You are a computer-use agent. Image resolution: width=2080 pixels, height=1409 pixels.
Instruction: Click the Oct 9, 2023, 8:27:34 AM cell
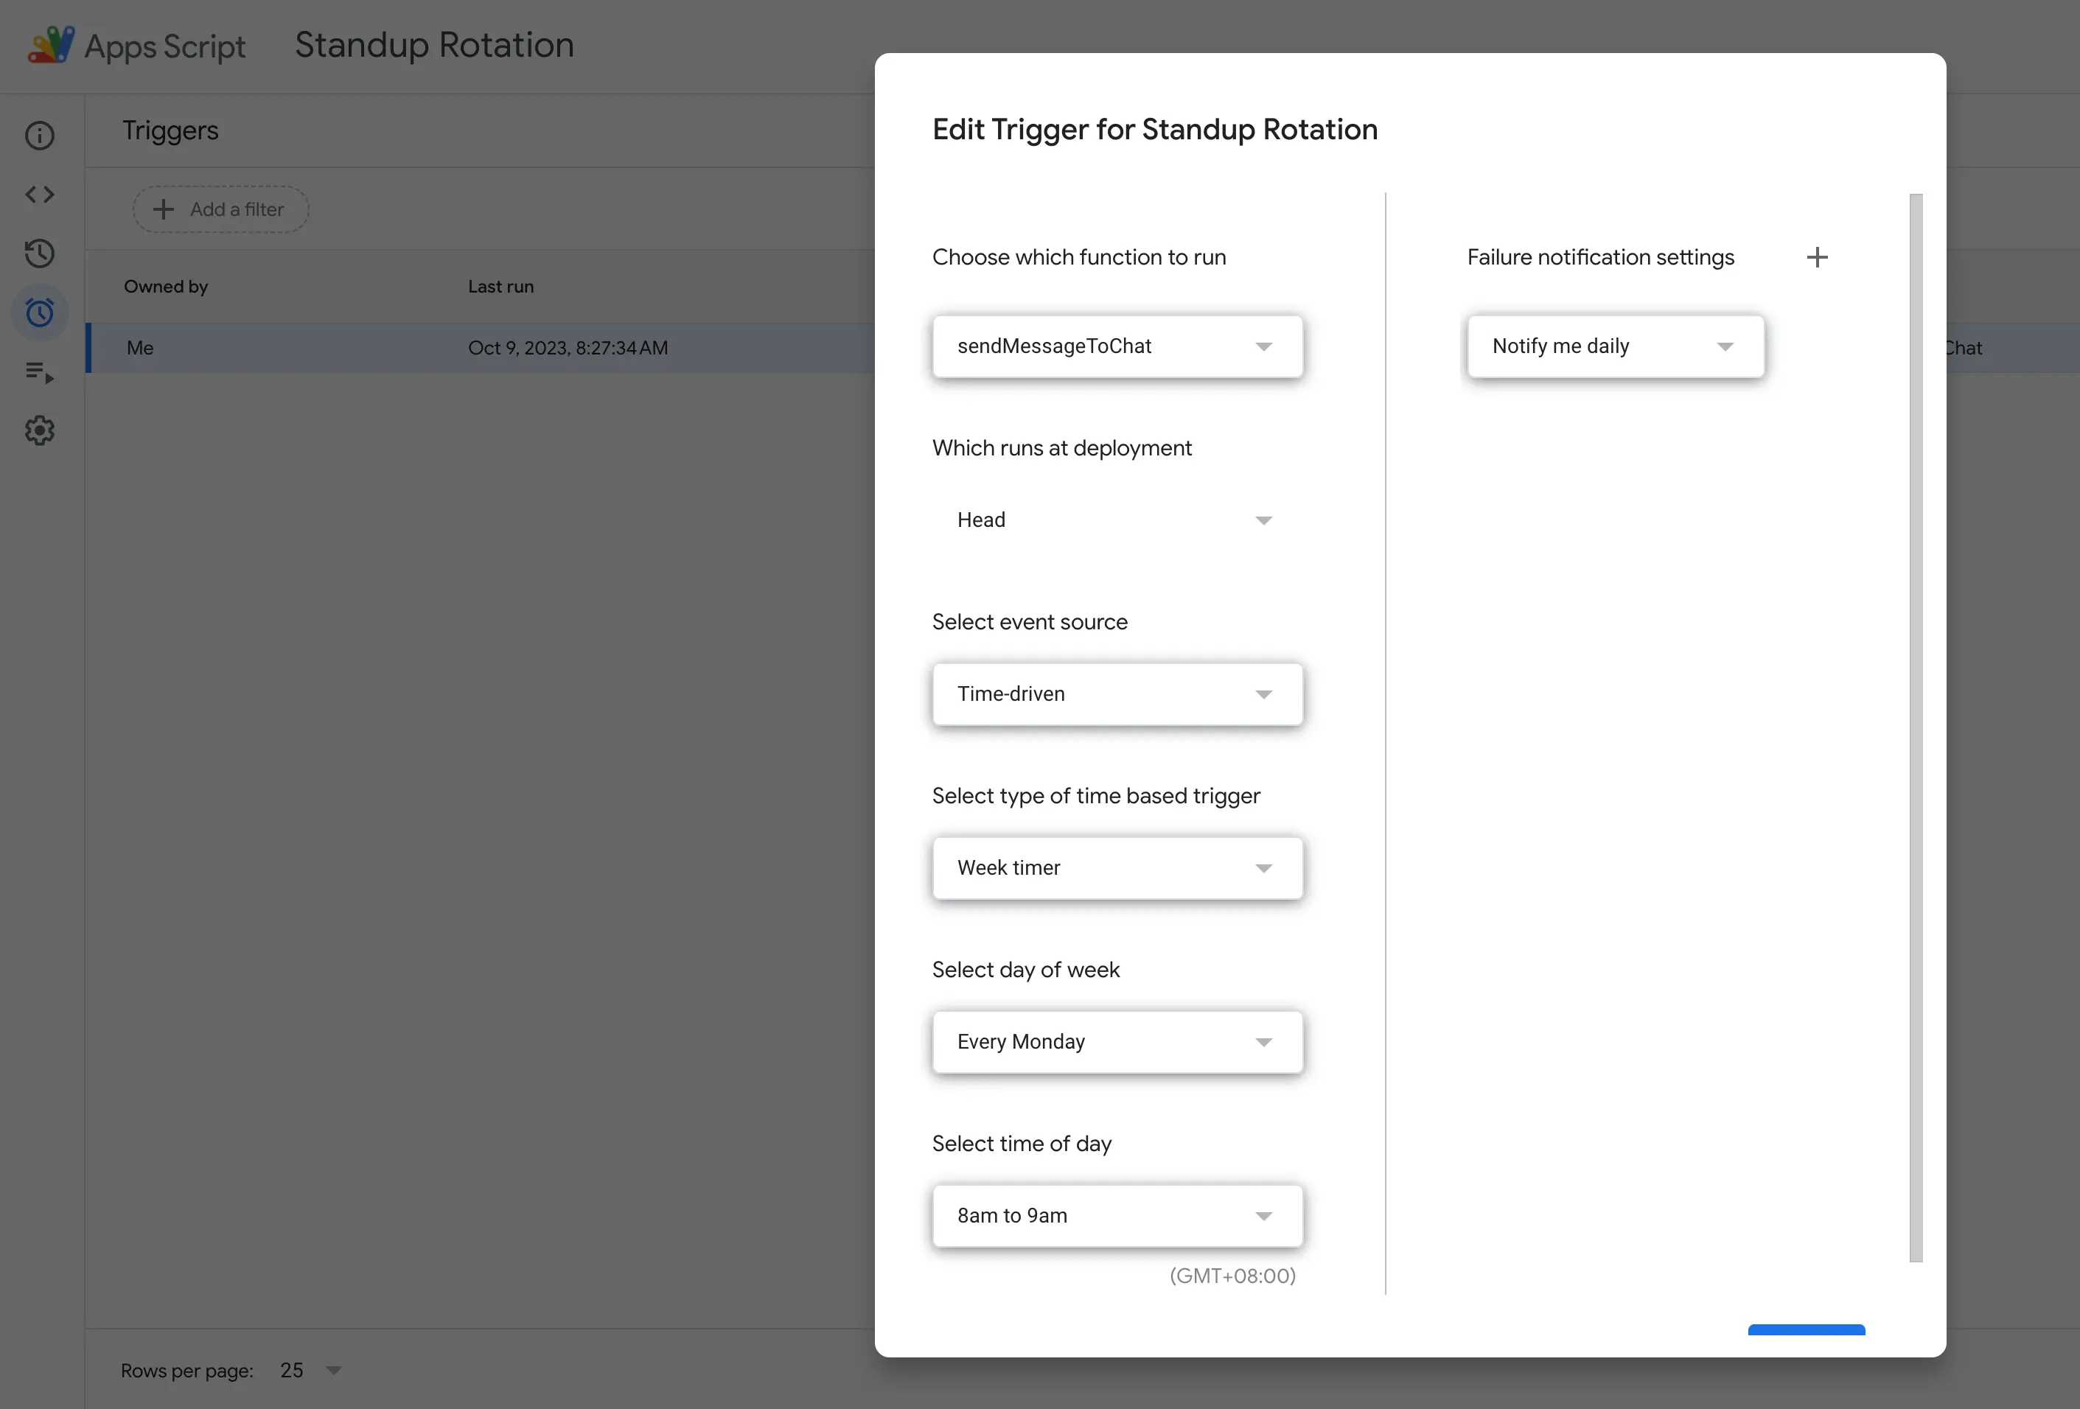tap(568, 348)
